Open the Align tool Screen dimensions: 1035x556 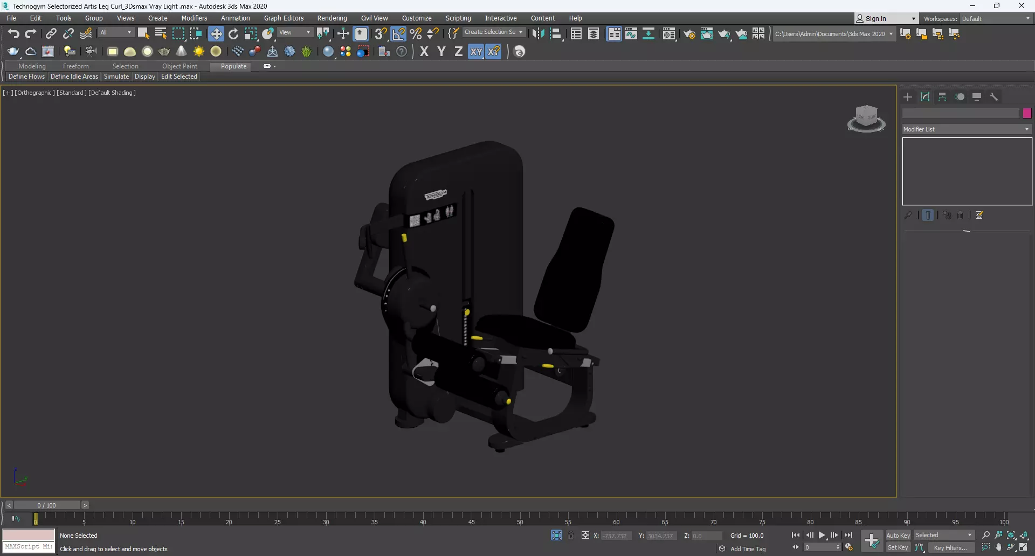[556, 33]
